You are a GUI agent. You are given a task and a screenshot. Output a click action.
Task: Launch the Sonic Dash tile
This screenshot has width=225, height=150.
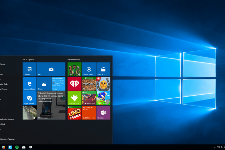[x=103, y=98]
